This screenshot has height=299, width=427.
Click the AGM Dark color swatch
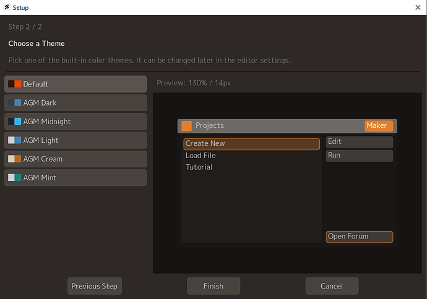tap(14, 103)
